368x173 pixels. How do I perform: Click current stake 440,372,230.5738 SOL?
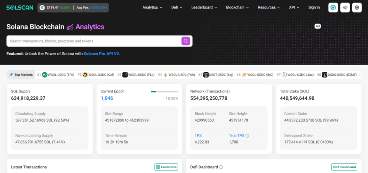coord(311,120)
